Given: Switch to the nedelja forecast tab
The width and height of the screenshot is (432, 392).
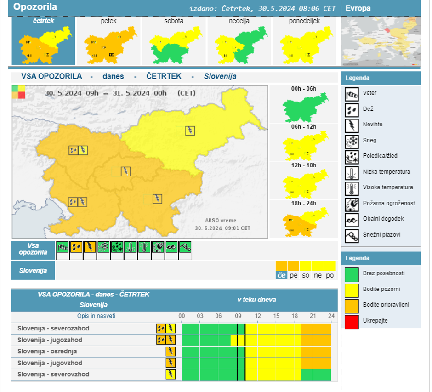Looking at the screenshot, I should tap(239, 41).
